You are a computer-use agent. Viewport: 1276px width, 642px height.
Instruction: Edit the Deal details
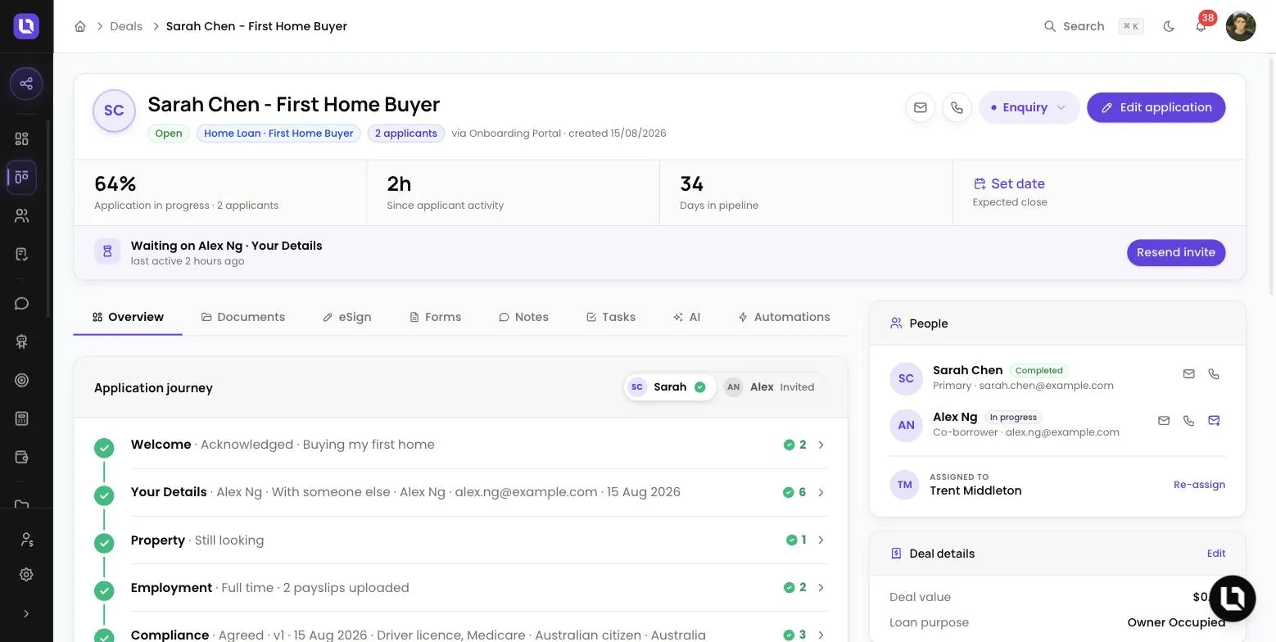point(1216,554)
